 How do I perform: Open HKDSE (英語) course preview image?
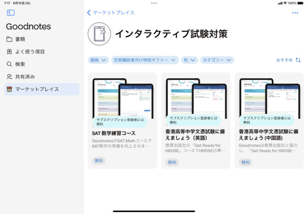click(196, 98)
